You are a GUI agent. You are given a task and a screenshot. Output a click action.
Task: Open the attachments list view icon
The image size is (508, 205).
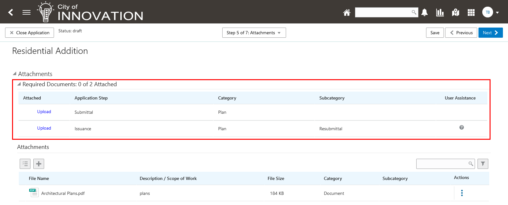[x=25, y=164]
